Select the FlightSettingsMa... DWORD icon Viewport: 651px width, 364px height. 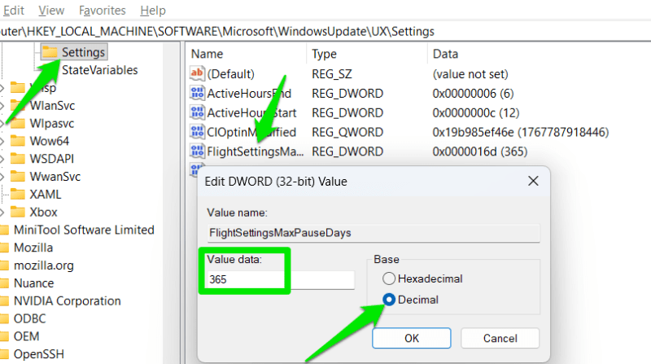pos(197,151)
